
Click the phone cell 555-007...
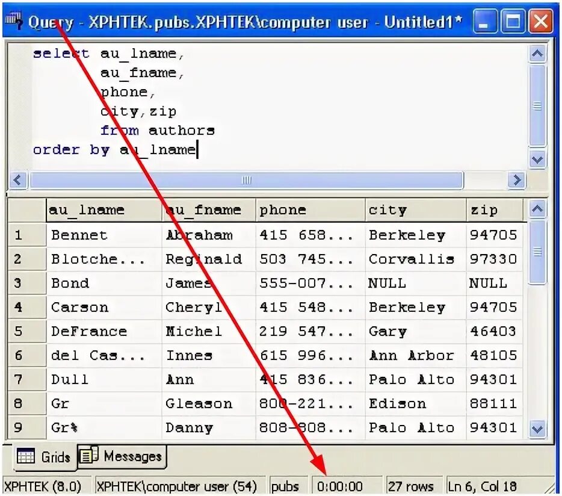(x=310, y=284)
